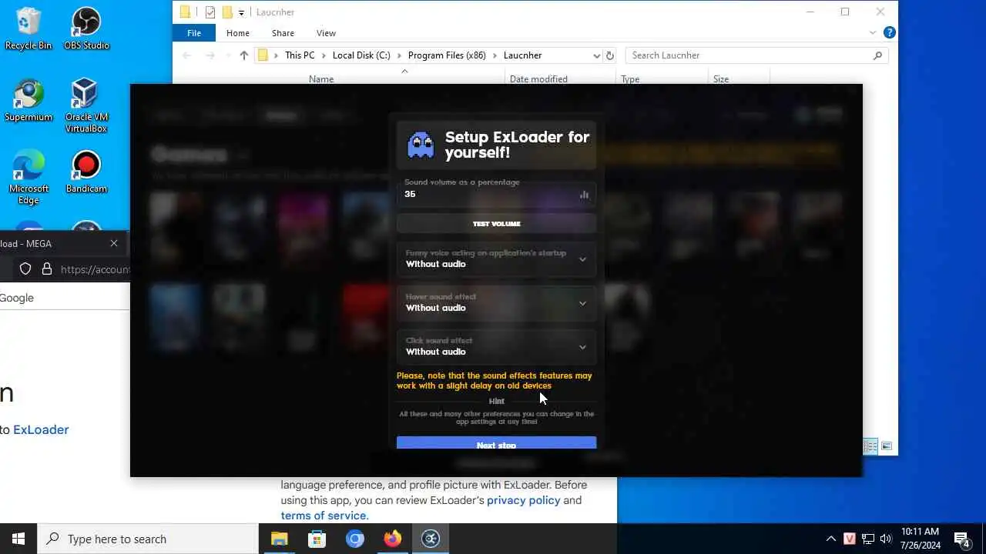Viewport: 986px width, 554px height.
Task: Open the Recycle Bin desktop icon
Action: click(x=29, y=28)
